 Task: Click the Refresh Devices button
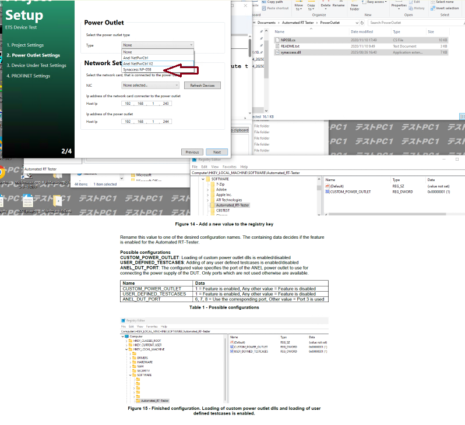pos(202,86)
